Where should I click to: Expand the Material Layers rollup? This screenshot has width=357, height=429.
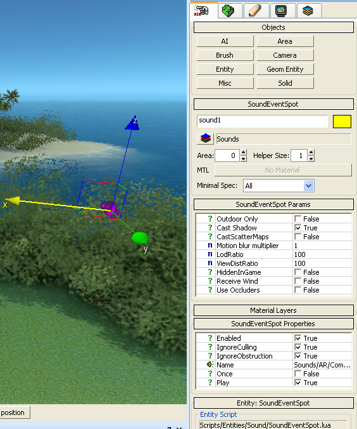[x=273, y=310]
